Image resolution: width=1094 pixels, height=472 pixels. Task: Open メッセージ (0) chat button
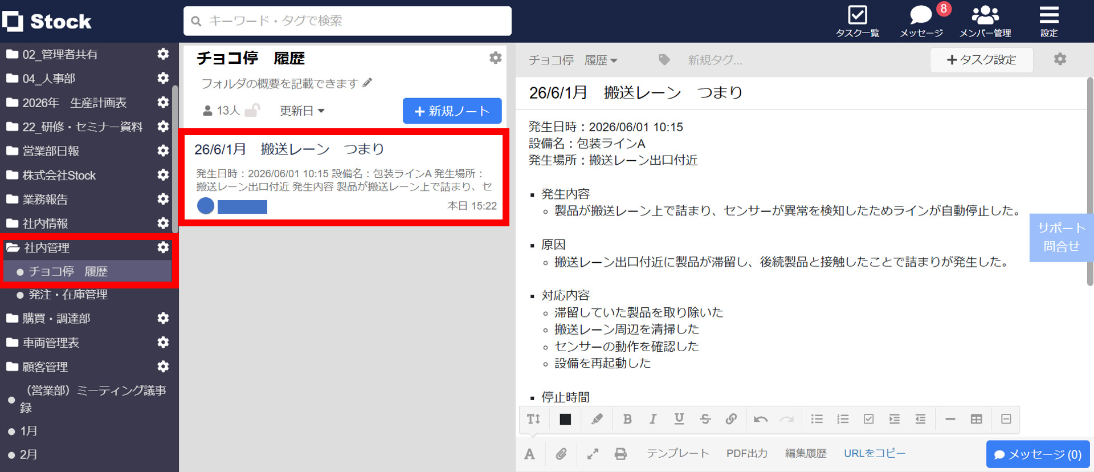pyautogui.click(x=1038, y=454)
